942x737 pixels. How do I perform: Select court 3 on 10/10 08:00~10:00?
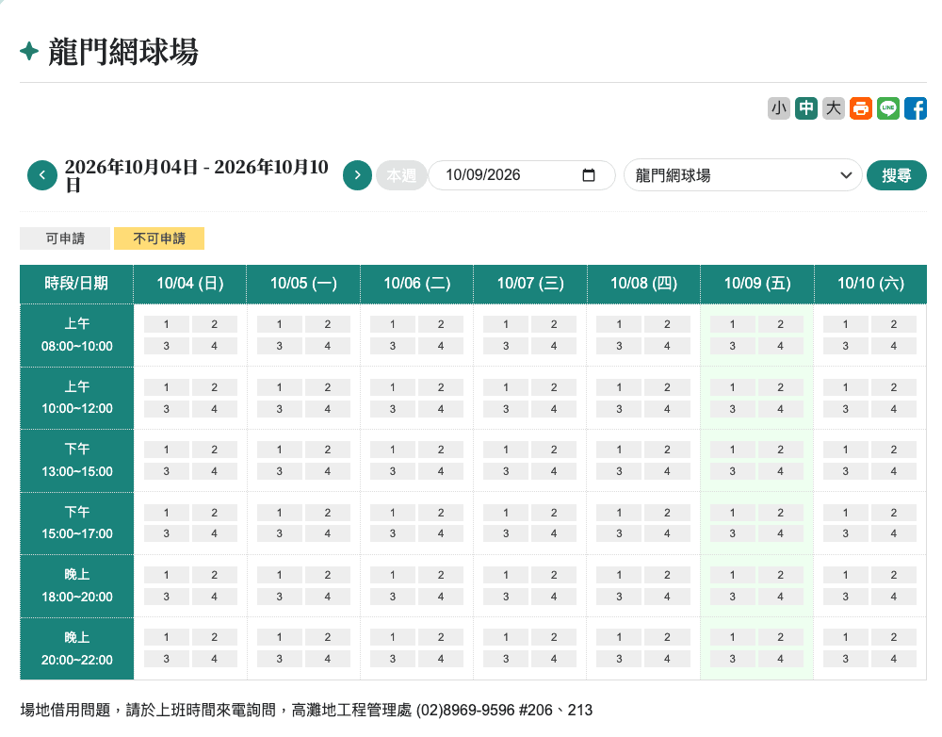tap(845, 346)
